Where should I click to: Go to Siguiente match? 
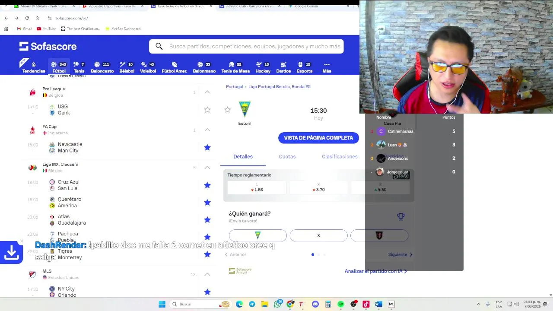pos(400,254)
